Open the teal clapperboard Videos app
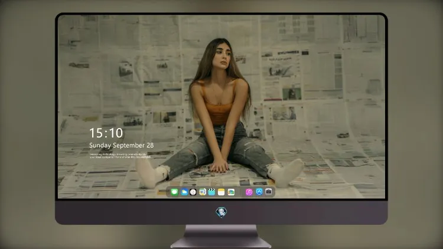The width and height of the screenshot is (443, 249). coord(211,192)
